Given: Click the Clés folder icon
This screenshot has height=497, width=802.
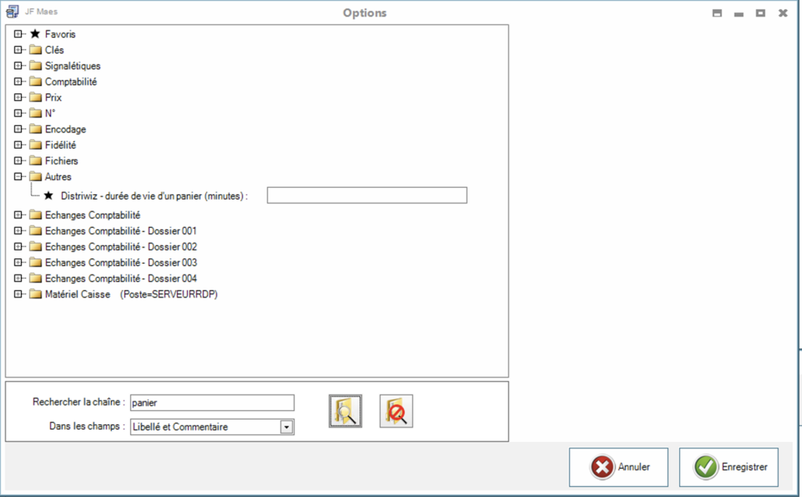Looking at the screenshot, I should pos(35,50).
